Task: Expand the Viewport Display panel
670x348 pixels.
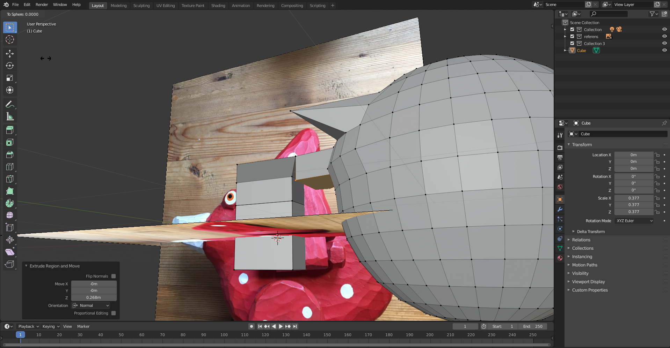Action: click(x=588, y=282)
